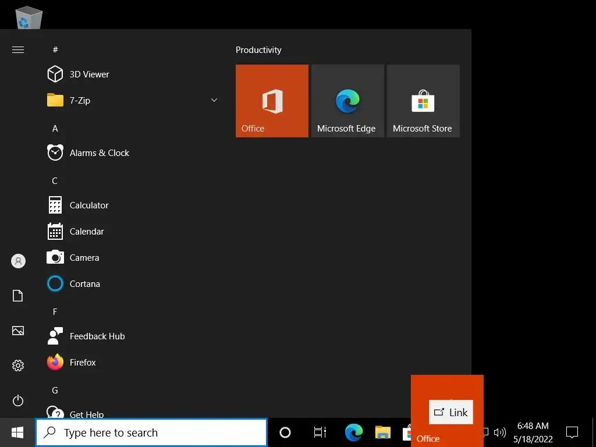Open the Action Center notifications icon
The image size is (596, 447).
coord(572,432)
